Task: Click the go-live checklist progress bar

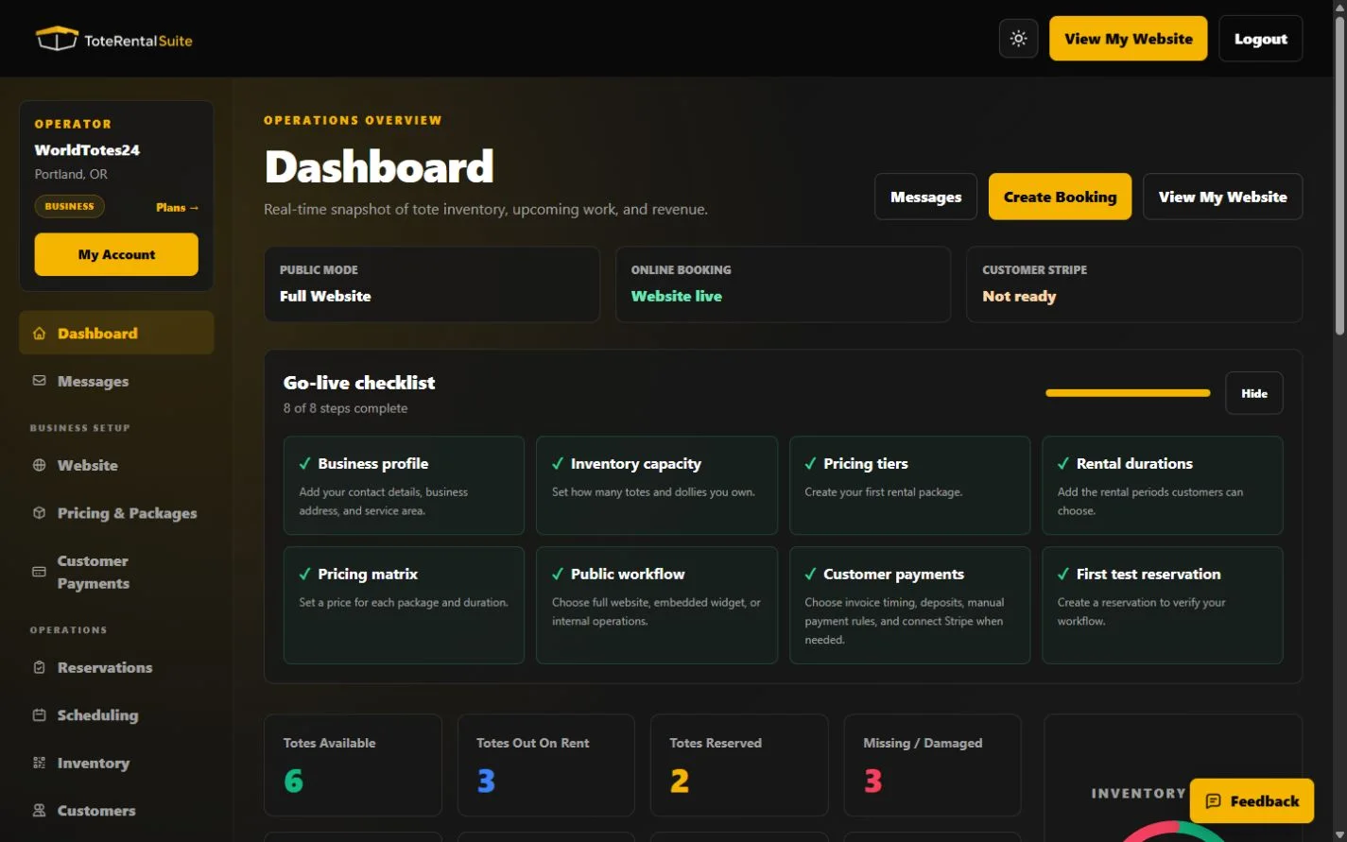Action: (x=1128, y=393)
